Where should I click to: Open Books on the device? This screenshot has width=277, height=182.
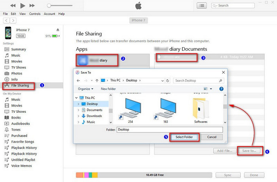click(16, 117)
